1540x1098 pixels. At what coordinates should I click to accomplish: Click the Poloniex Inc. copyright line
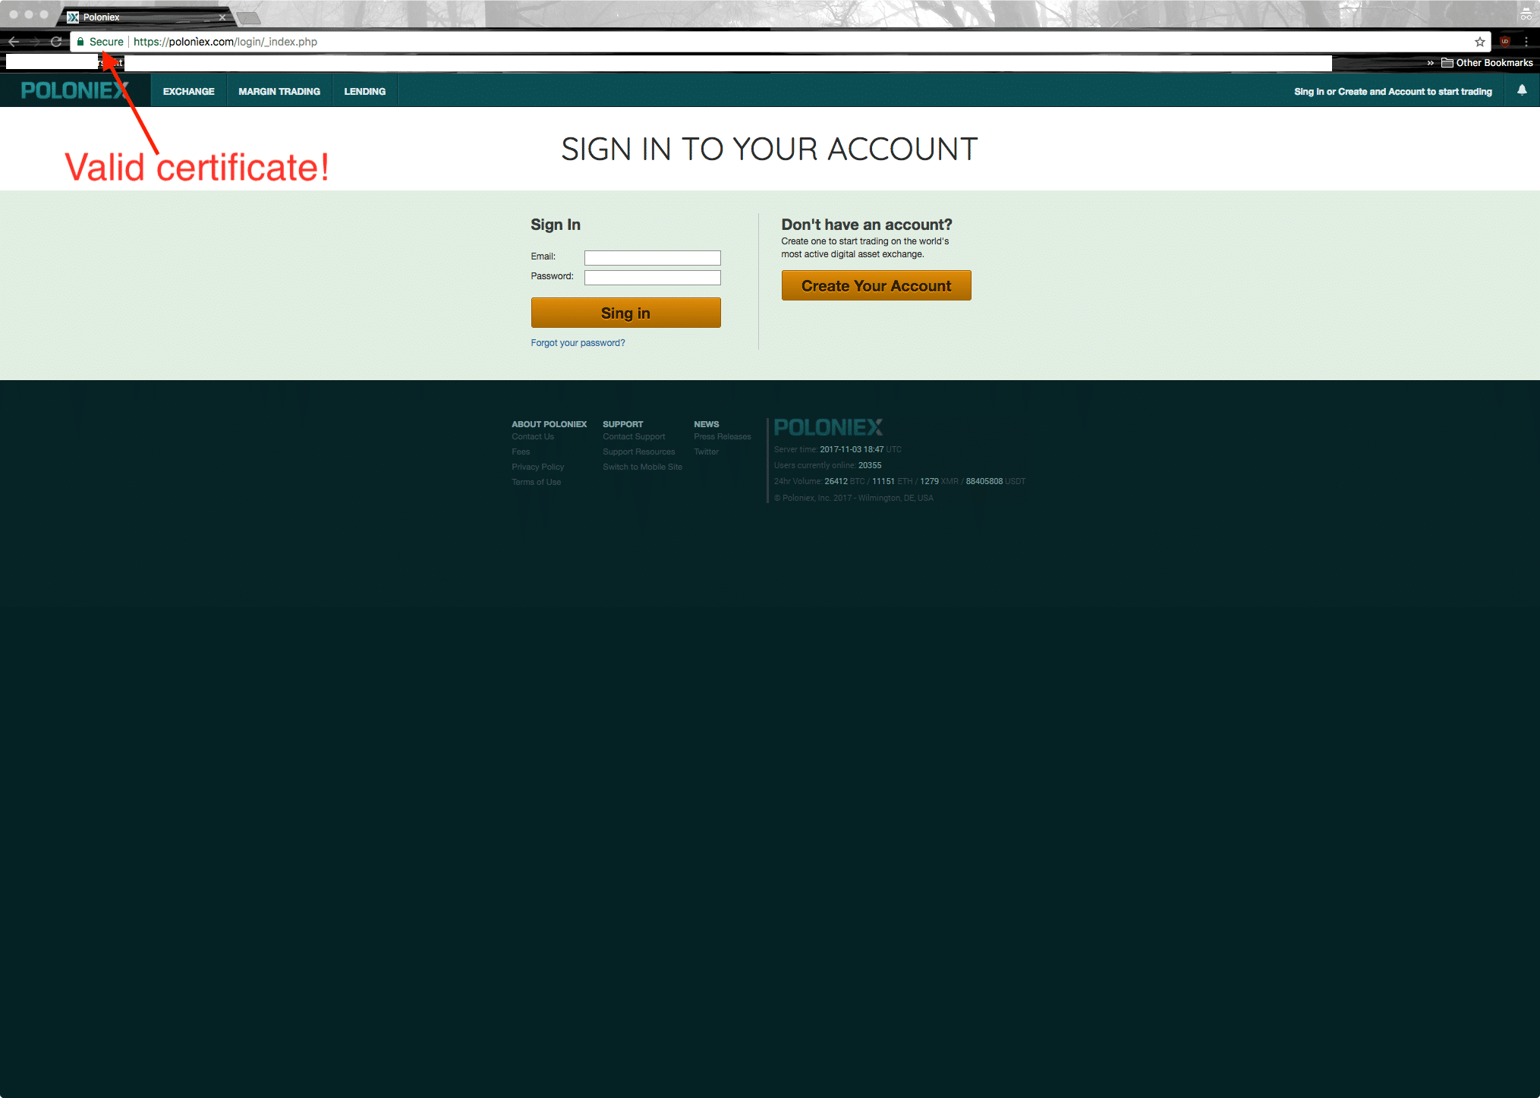854,498
